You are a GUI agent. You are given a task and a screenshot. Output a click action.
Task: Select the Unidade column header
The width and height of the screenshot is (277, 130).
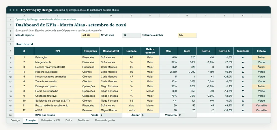[x=132, y=51]
